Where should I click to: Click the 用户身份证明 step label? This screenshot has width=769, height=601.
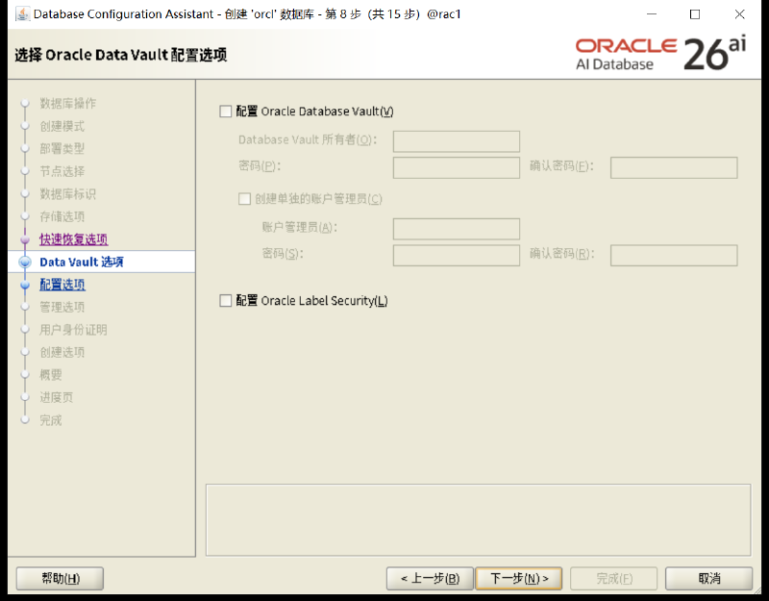click(x=73, y=330)
